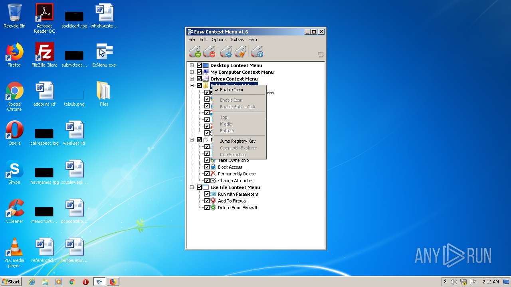
Task: Click the Uninstall All mouse-minus toolbar icon
Action: pos(209,52)
